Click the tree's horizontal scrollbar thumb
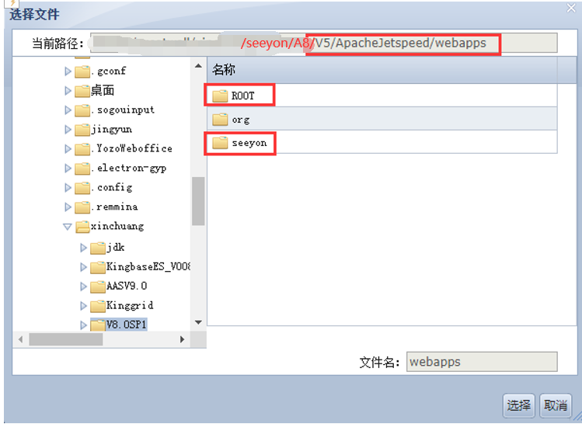Image resolution: width=582 pixels, height=424 pixels. pos(66,339)
